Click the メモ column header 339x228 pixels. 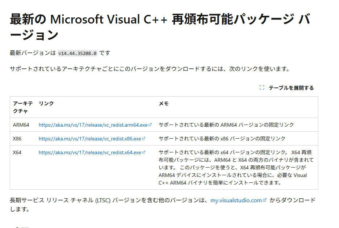(x=164, y=104)
